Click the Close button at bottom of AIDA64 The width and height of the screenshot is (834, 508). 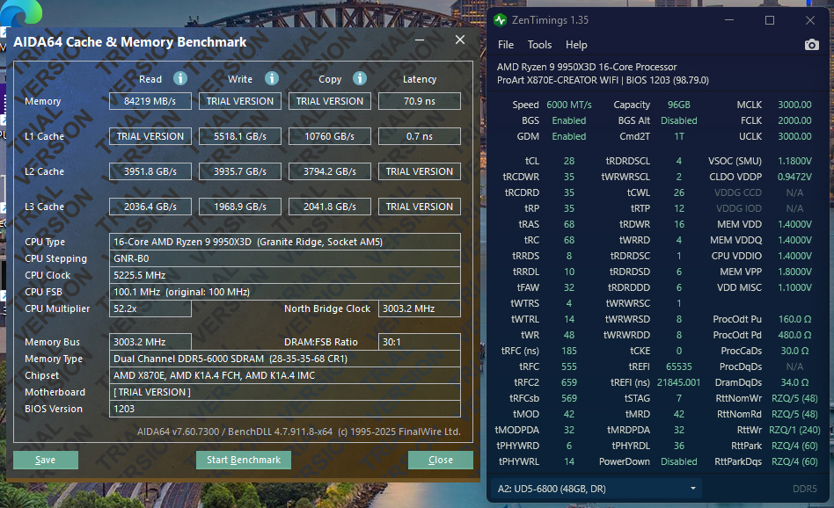tap(440, 460)
